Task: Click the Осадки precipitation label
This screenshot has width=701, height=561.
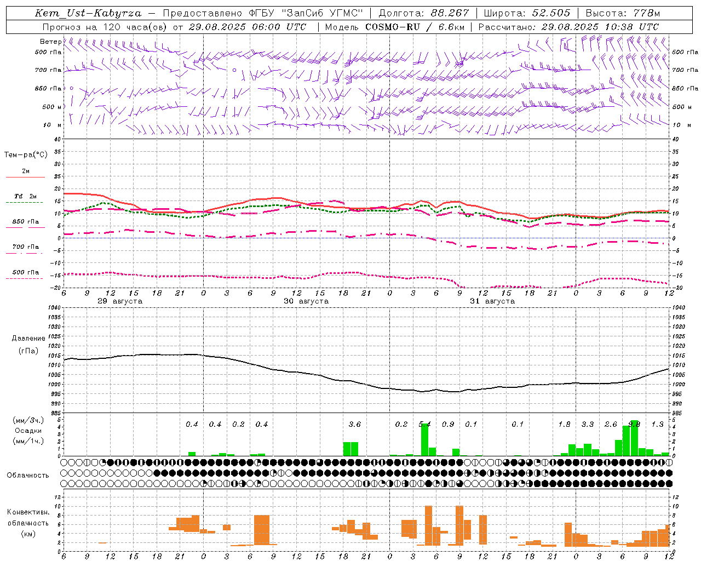Action: pyautogui.click(x=28, y=431)
